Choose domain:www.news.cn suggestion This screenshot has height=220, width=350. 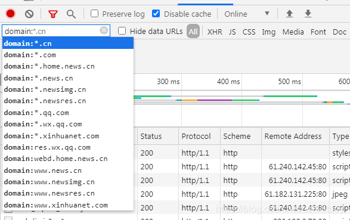point(68,171)
